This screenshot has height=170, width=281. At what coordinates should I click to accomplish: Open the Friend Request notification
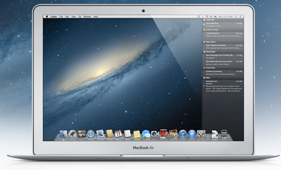click(223, 35)
